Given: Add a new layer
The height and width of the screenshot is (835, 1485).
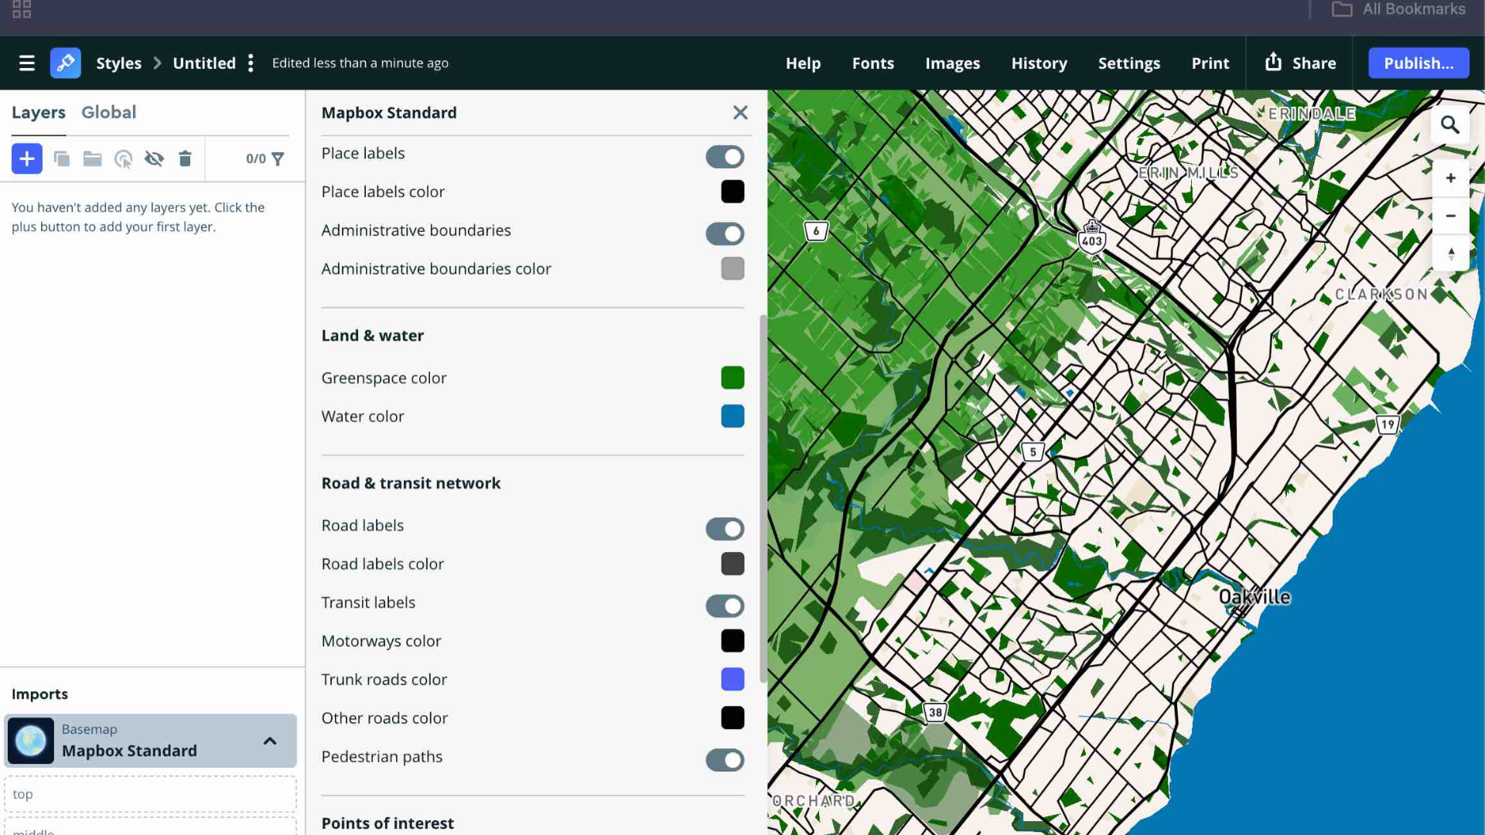Looking at the screenshot, I should (26, 158).
